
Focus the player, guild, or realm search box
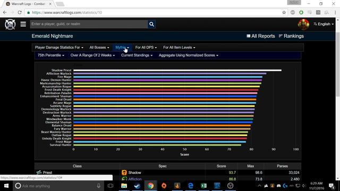89,24
